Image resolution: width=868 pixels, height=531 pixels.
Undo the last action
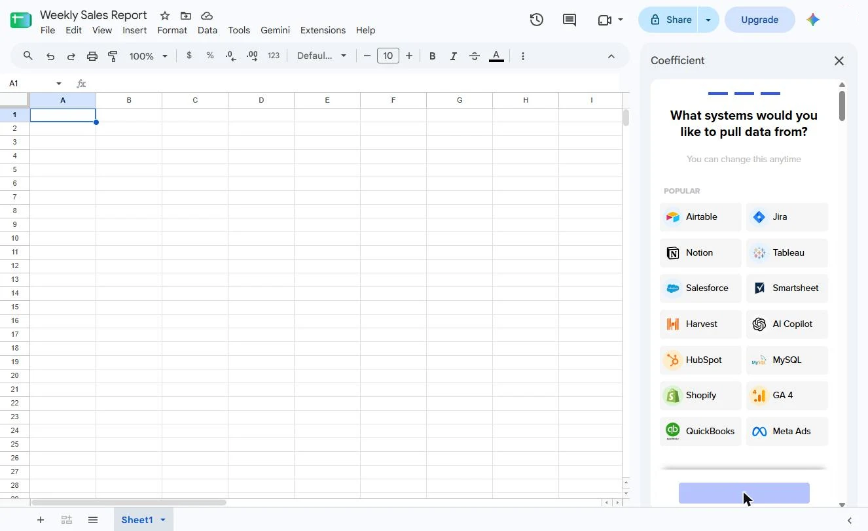point(50,56)
